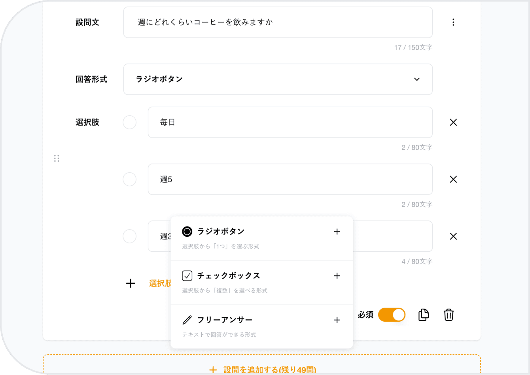The image size is (530, 375).
Task: Duplicate this question via copy icon
Action: (424, 315)
